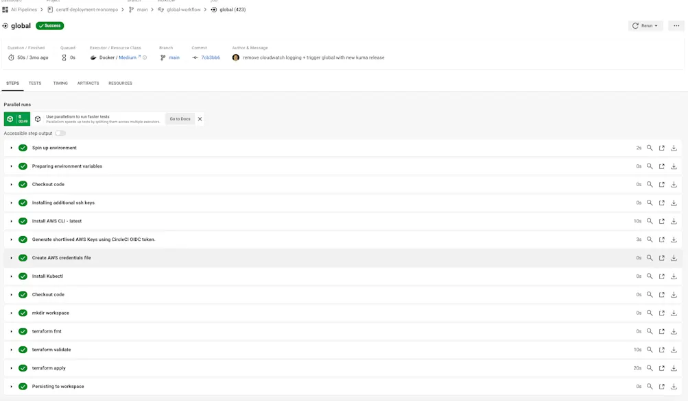Click the All Pipelines grid icon

pyautogui.click(x=6, y=9)
